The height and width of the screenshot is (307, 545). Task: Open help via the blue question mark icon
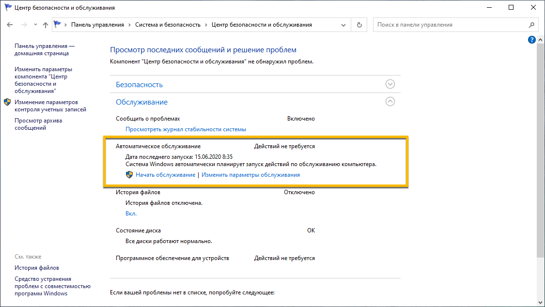(x=531, y=40)
